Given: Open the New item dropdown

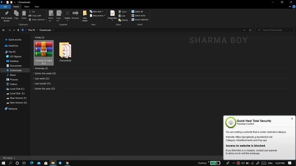Looking at the screenshot, I should click(97, 12).
